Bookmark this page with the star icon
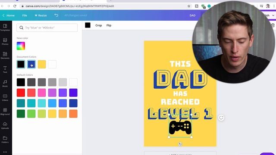 (189, 6)
